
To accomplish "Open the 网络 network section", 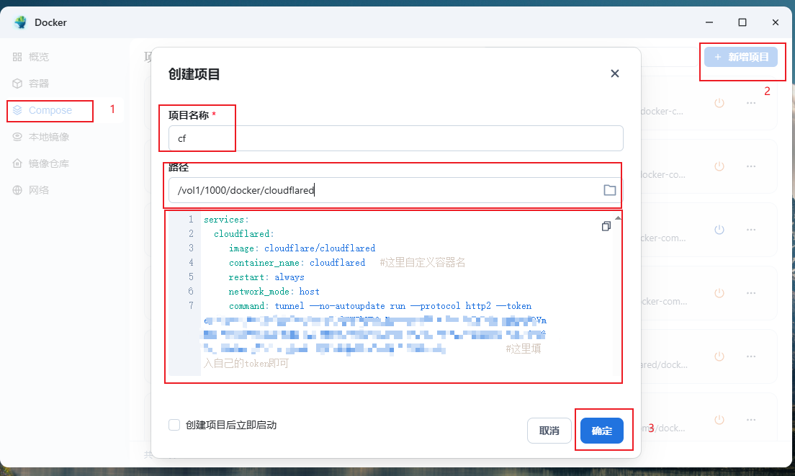I will (38, 190).
